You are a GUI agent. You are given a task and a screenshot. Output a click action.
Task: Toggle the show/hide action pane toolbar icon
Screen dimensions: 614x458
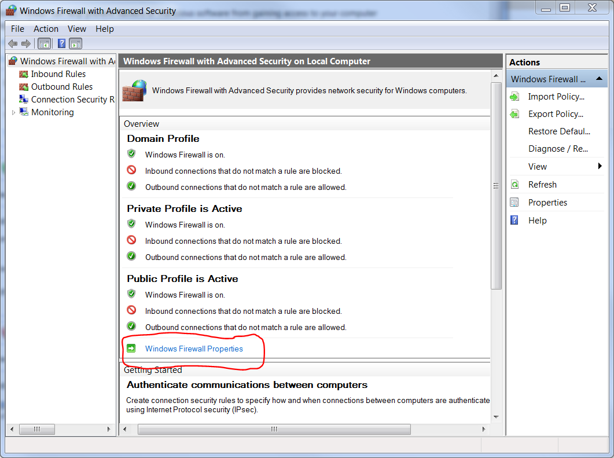click(x=76, y=43)
